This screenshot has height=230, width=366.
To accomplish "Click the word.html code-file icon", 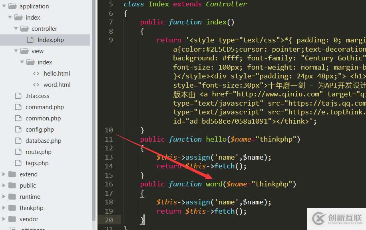I will coord(36,85).
